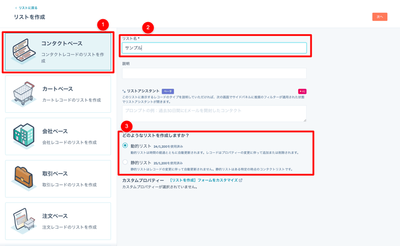Go back via リストに戻る link

tap(28, 8)
